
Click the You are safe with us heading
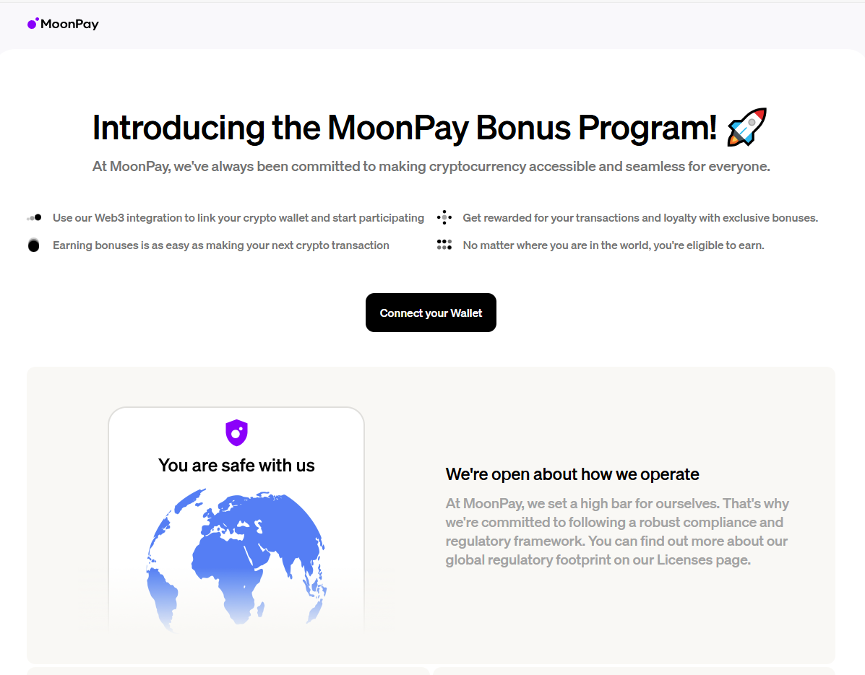[236, 466]
